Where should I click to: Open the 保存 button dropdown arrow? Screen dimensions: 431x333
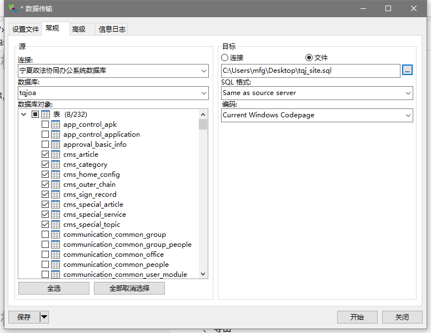44,317
